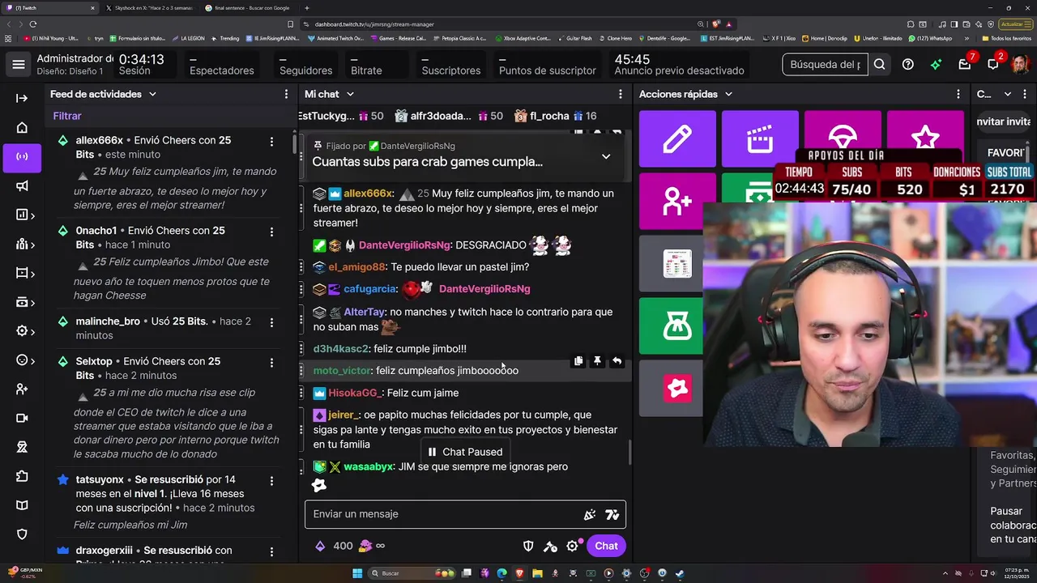Click the Invitar button in collaboration panel
Image resolution: width=1037 pixels, height=583 pixels.
(1004, 121)
